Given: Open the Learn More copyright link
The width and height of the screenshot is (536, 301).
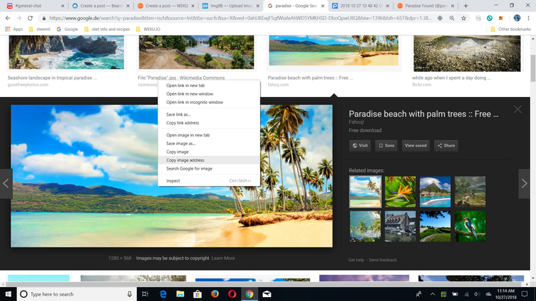Looking at the screenshot, I should 223,258.
